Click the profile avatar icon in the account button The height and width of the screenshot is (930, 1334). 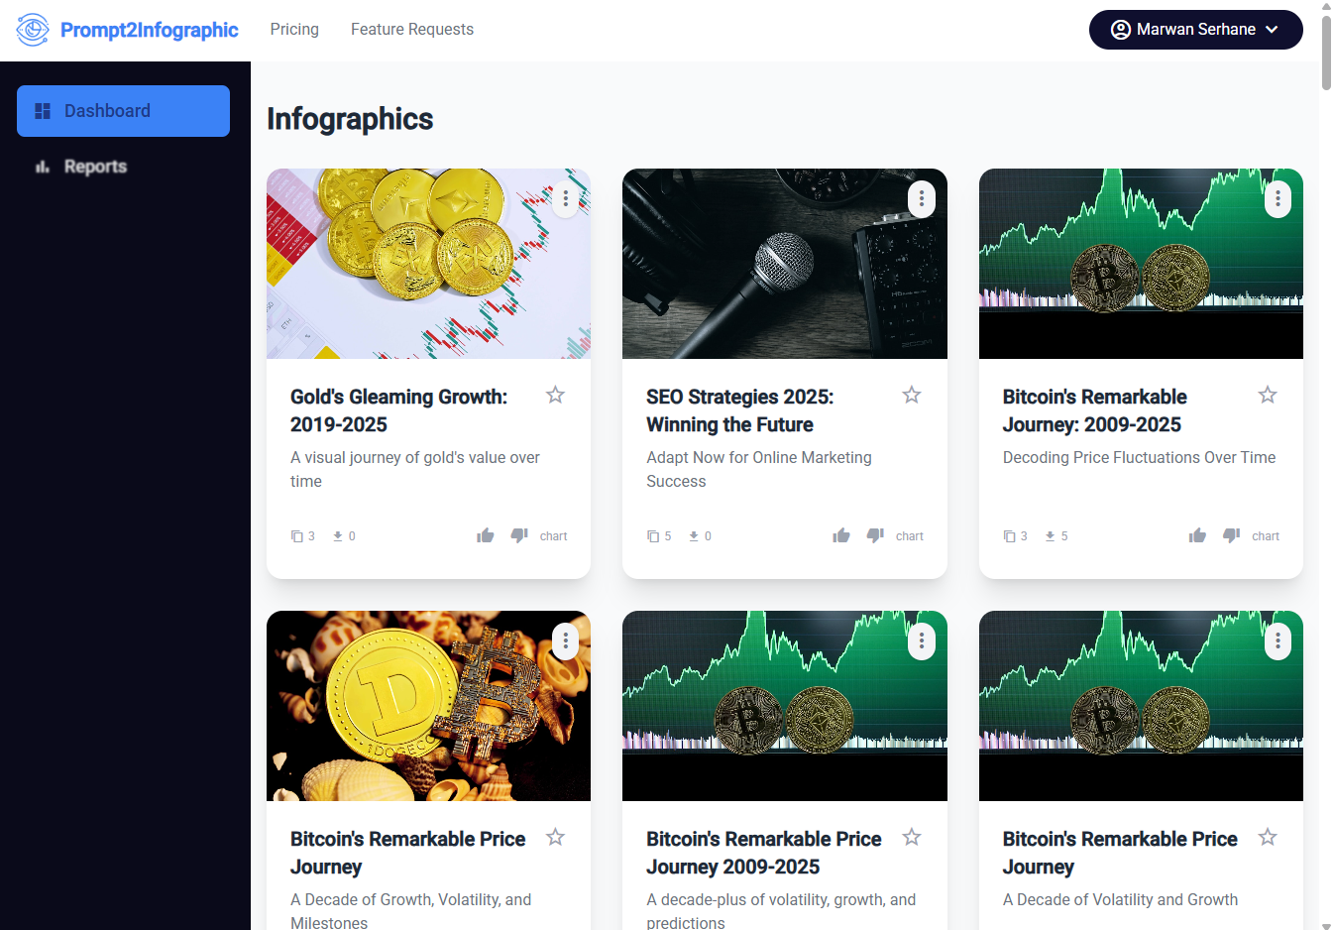click(1119, 29)
